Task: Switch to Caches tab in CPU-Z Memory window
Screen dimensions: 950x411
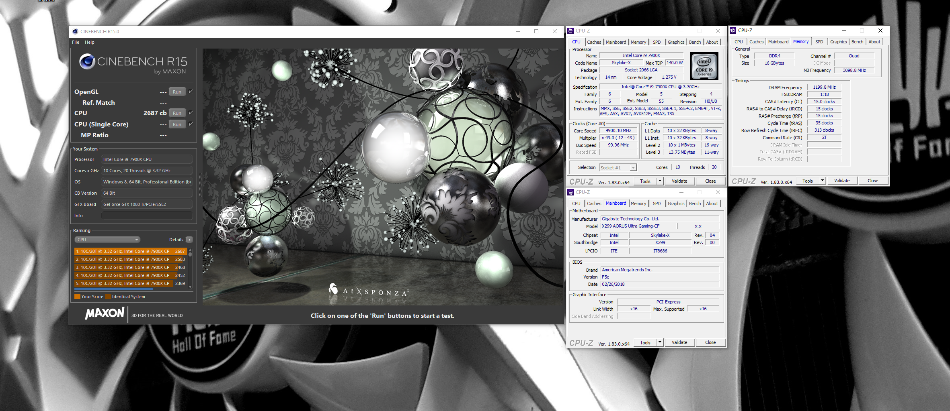Action: pyautogui.click(x=756, y=42)
